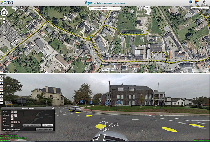Click the Kopieer naar klembord button

coord(32,125)
